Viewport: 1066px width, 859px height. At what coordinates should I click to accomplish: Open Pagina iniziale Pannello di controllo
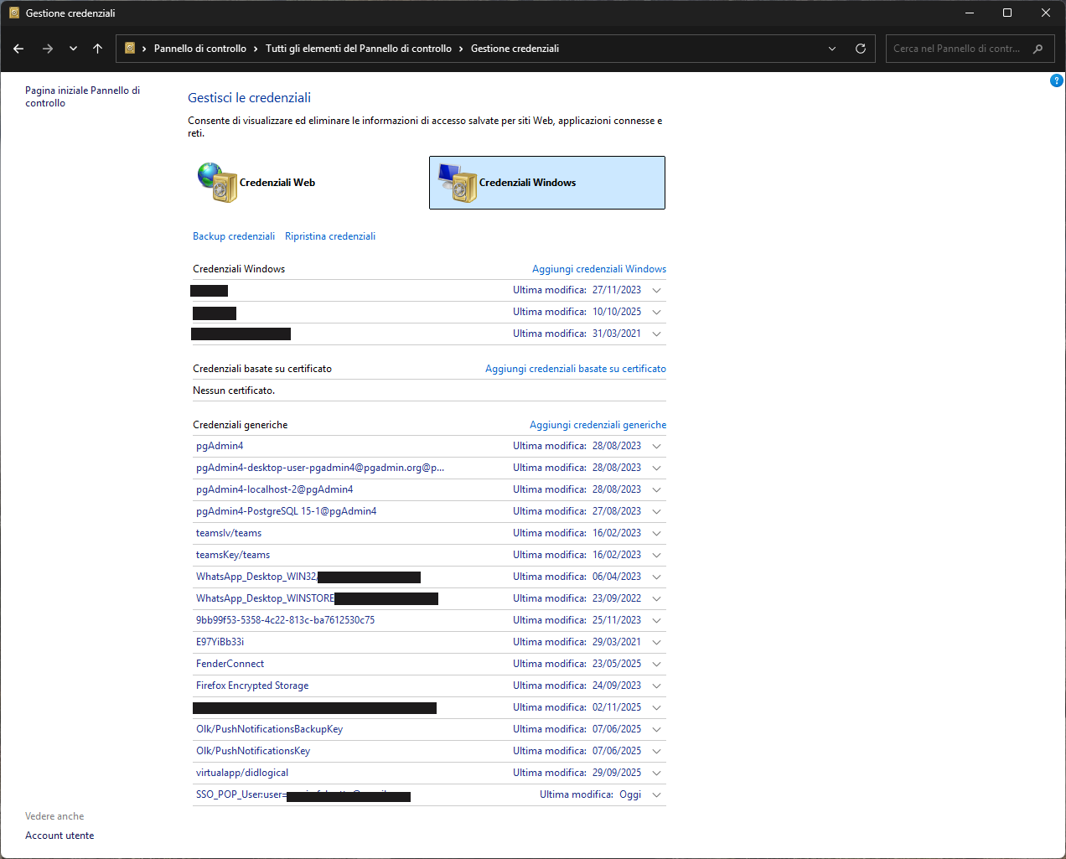[x=82, y=96]
